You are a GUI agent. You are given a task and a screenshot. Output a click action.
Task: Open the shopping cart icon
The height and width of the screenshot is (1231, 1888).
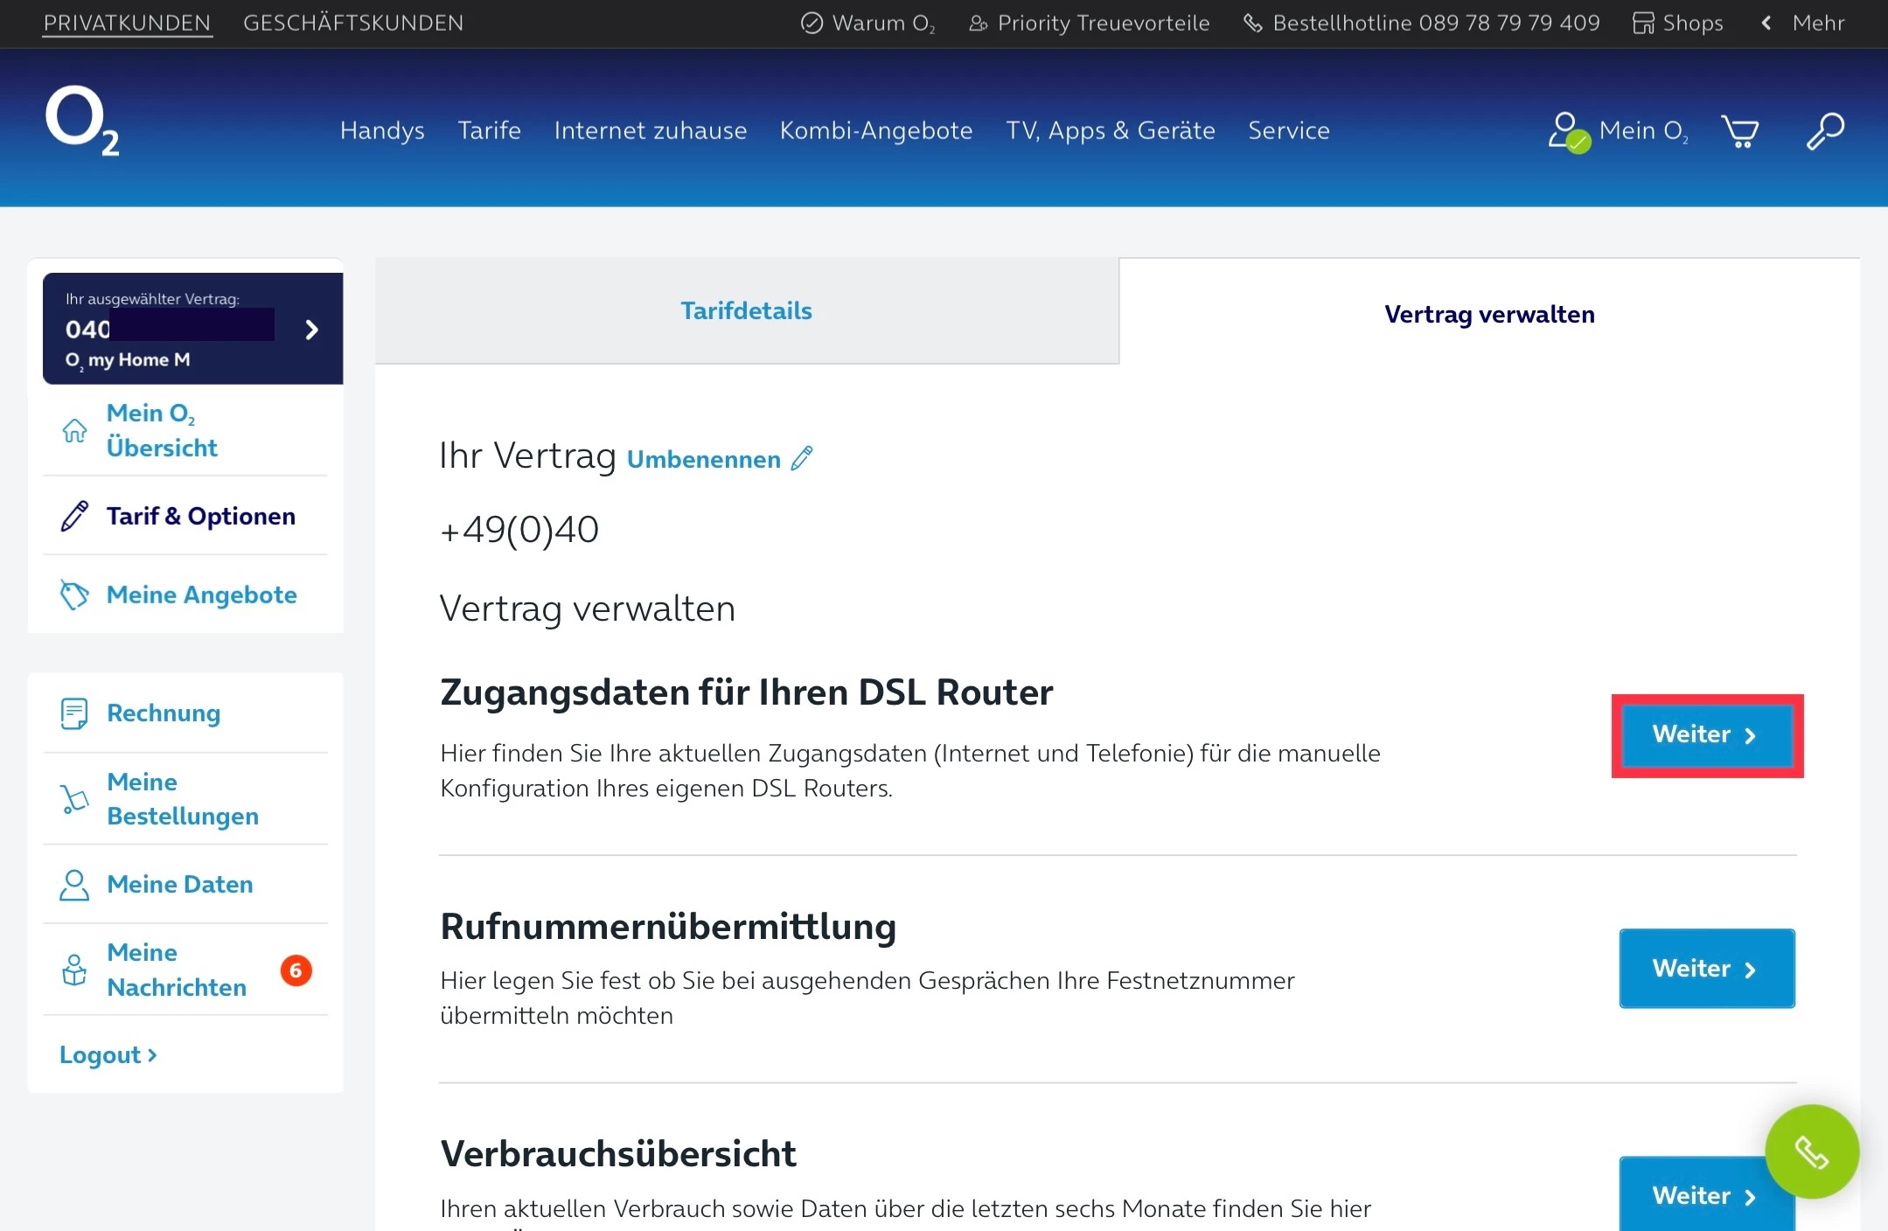point(1739,132)
